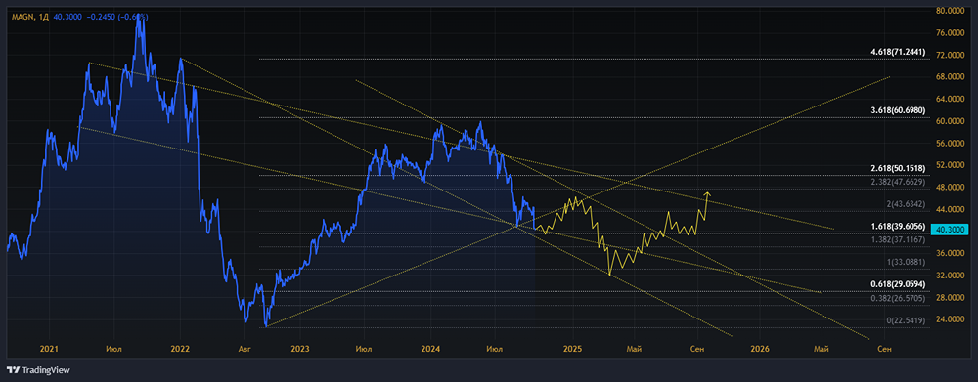This screenshot has width=978, height=382.
Task: Click the Авг label on the time axis
Action: coord(244,349)
